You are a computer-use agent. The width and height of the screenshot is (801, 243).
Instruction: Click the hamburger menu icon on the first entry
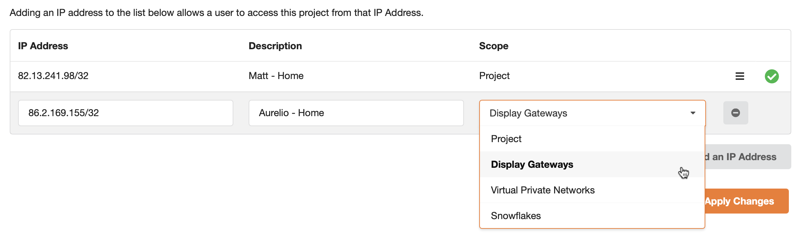[x=740, y=76]
